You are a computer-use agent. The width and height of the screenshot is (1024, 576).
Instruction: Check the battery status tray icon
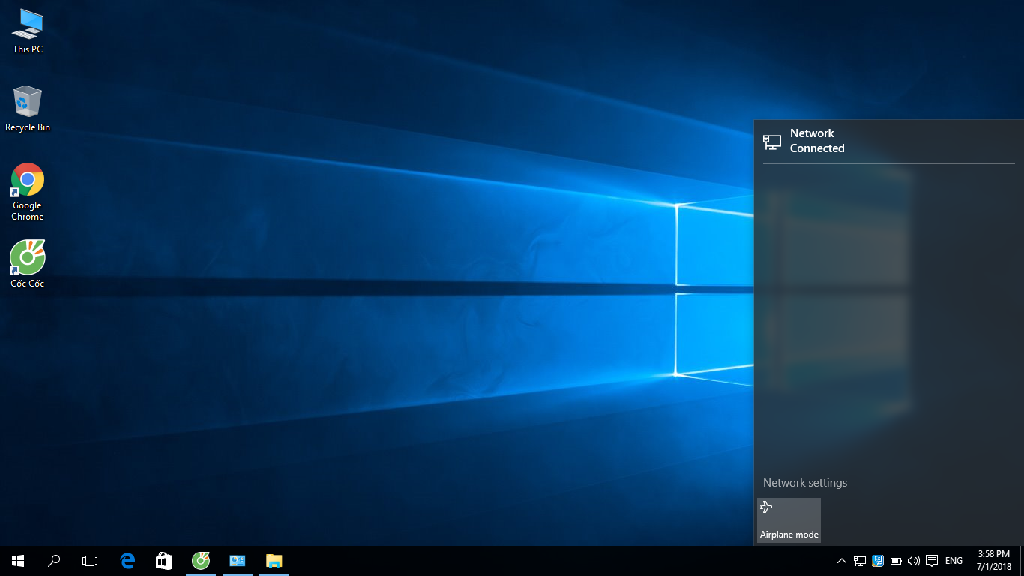point(896,560)
